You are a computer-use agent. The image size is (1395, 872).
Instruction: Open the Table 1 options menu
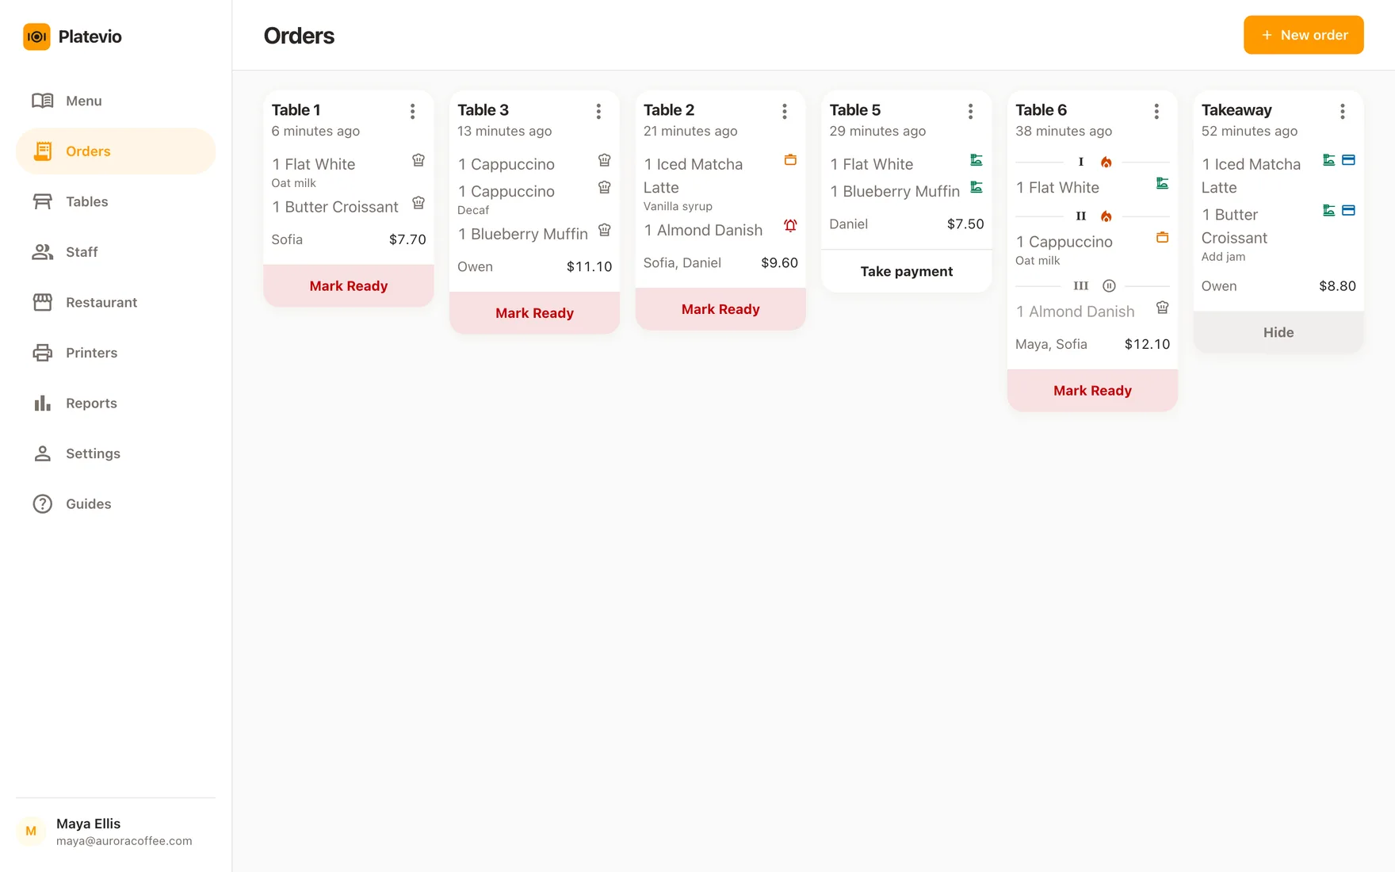413,112
